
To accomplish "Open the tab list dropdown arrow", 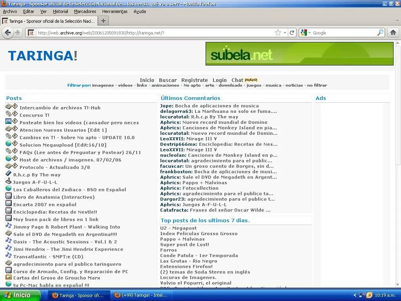I will [x=397, y=20].
